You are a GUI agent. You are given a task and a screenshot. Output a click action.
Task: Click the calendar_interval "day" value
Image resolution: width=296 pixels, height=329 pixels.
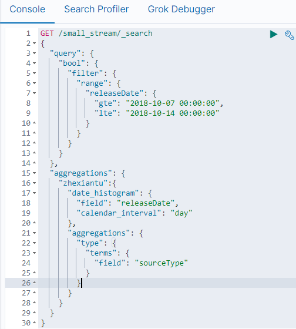click(181, 213)
